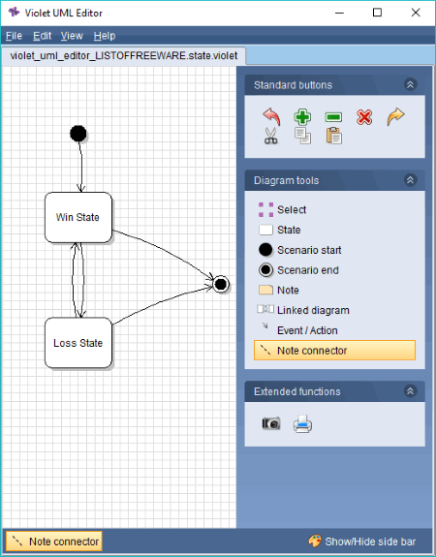Click the Redo orange arrow icon
The image size is (436, 557).
[x=395, y=117]
